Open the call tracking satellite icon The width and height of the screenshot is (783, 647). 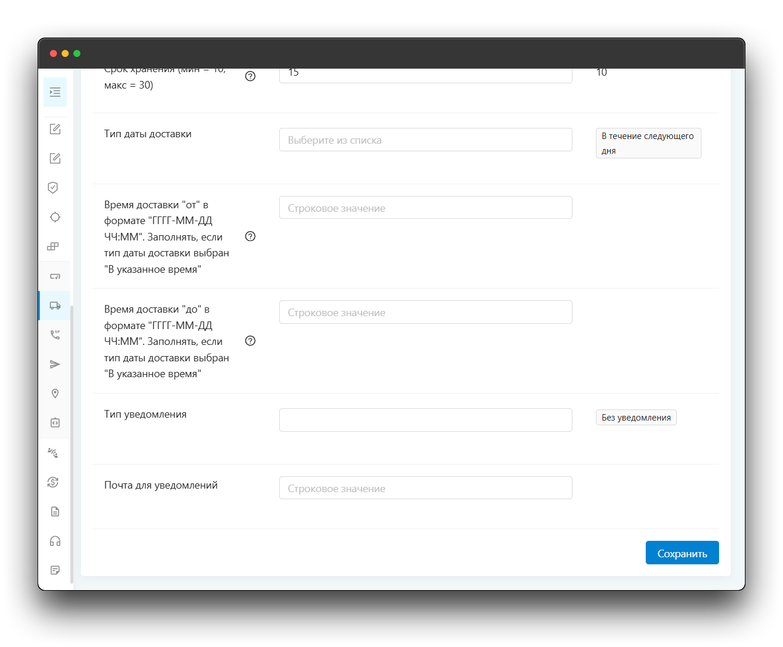coord(53,453)
